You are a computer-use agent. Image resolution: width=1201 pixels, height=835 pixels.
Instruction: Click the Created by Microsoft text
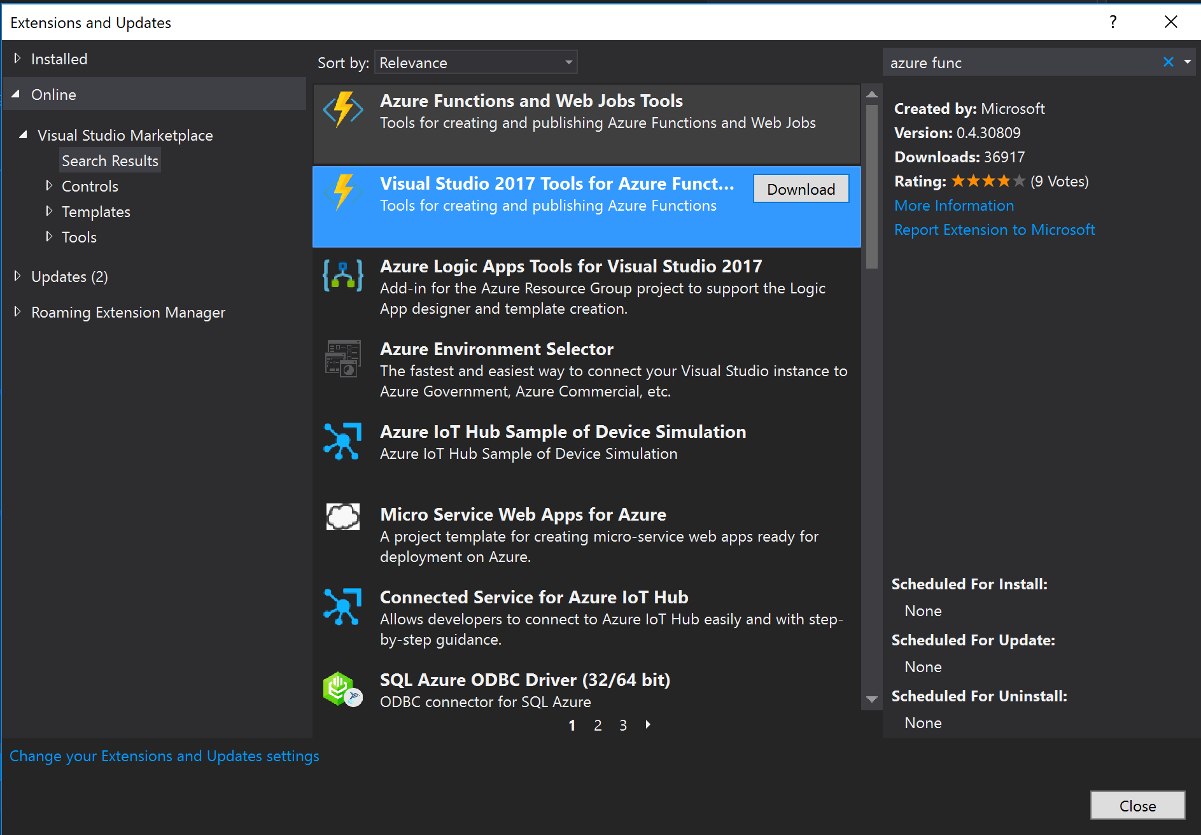coord(969,109)
